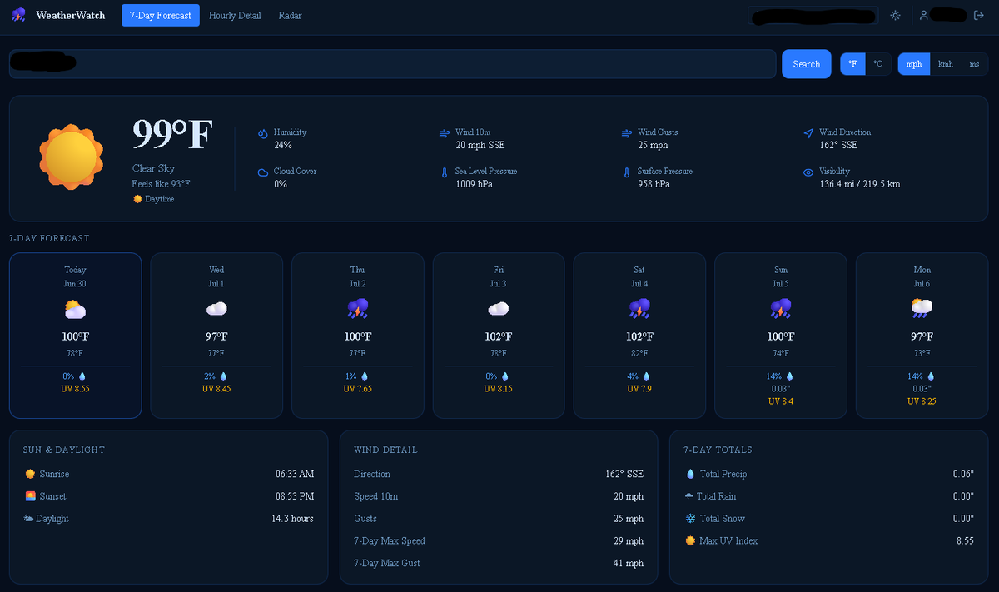Click the Visibility eye icon
This screenshot has width=999, height=592.
pyautogui.click(x=808, y=172)
